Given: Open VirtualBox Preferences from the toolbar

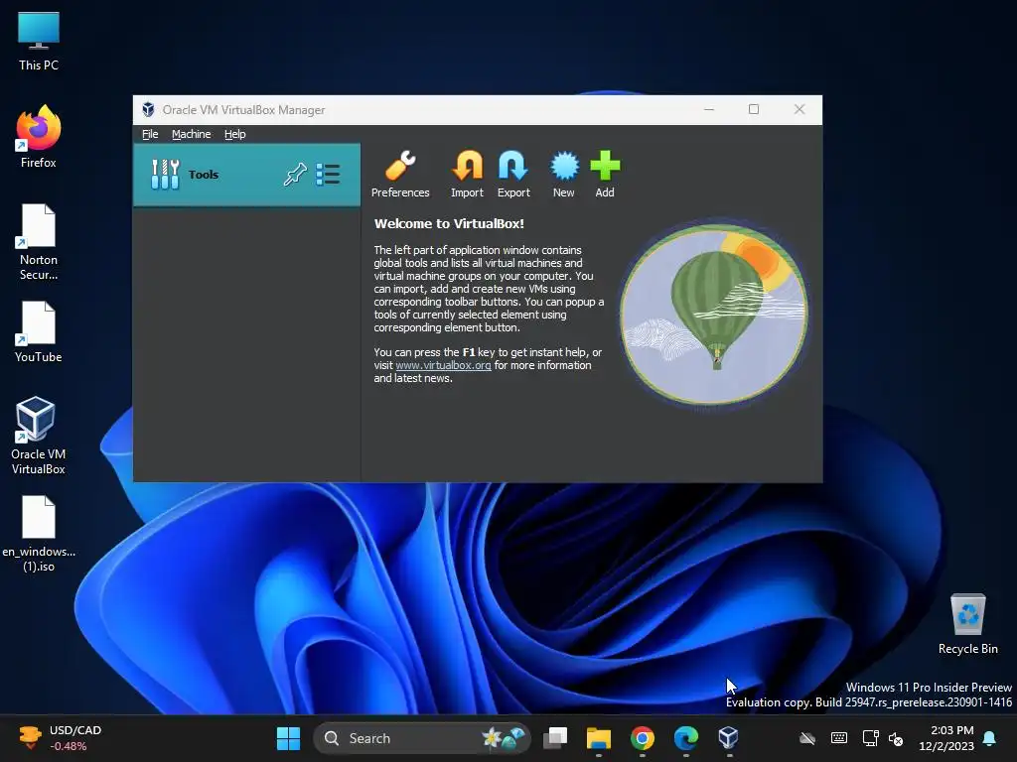Looking at the screenshot, I should (x=400, y=175).
